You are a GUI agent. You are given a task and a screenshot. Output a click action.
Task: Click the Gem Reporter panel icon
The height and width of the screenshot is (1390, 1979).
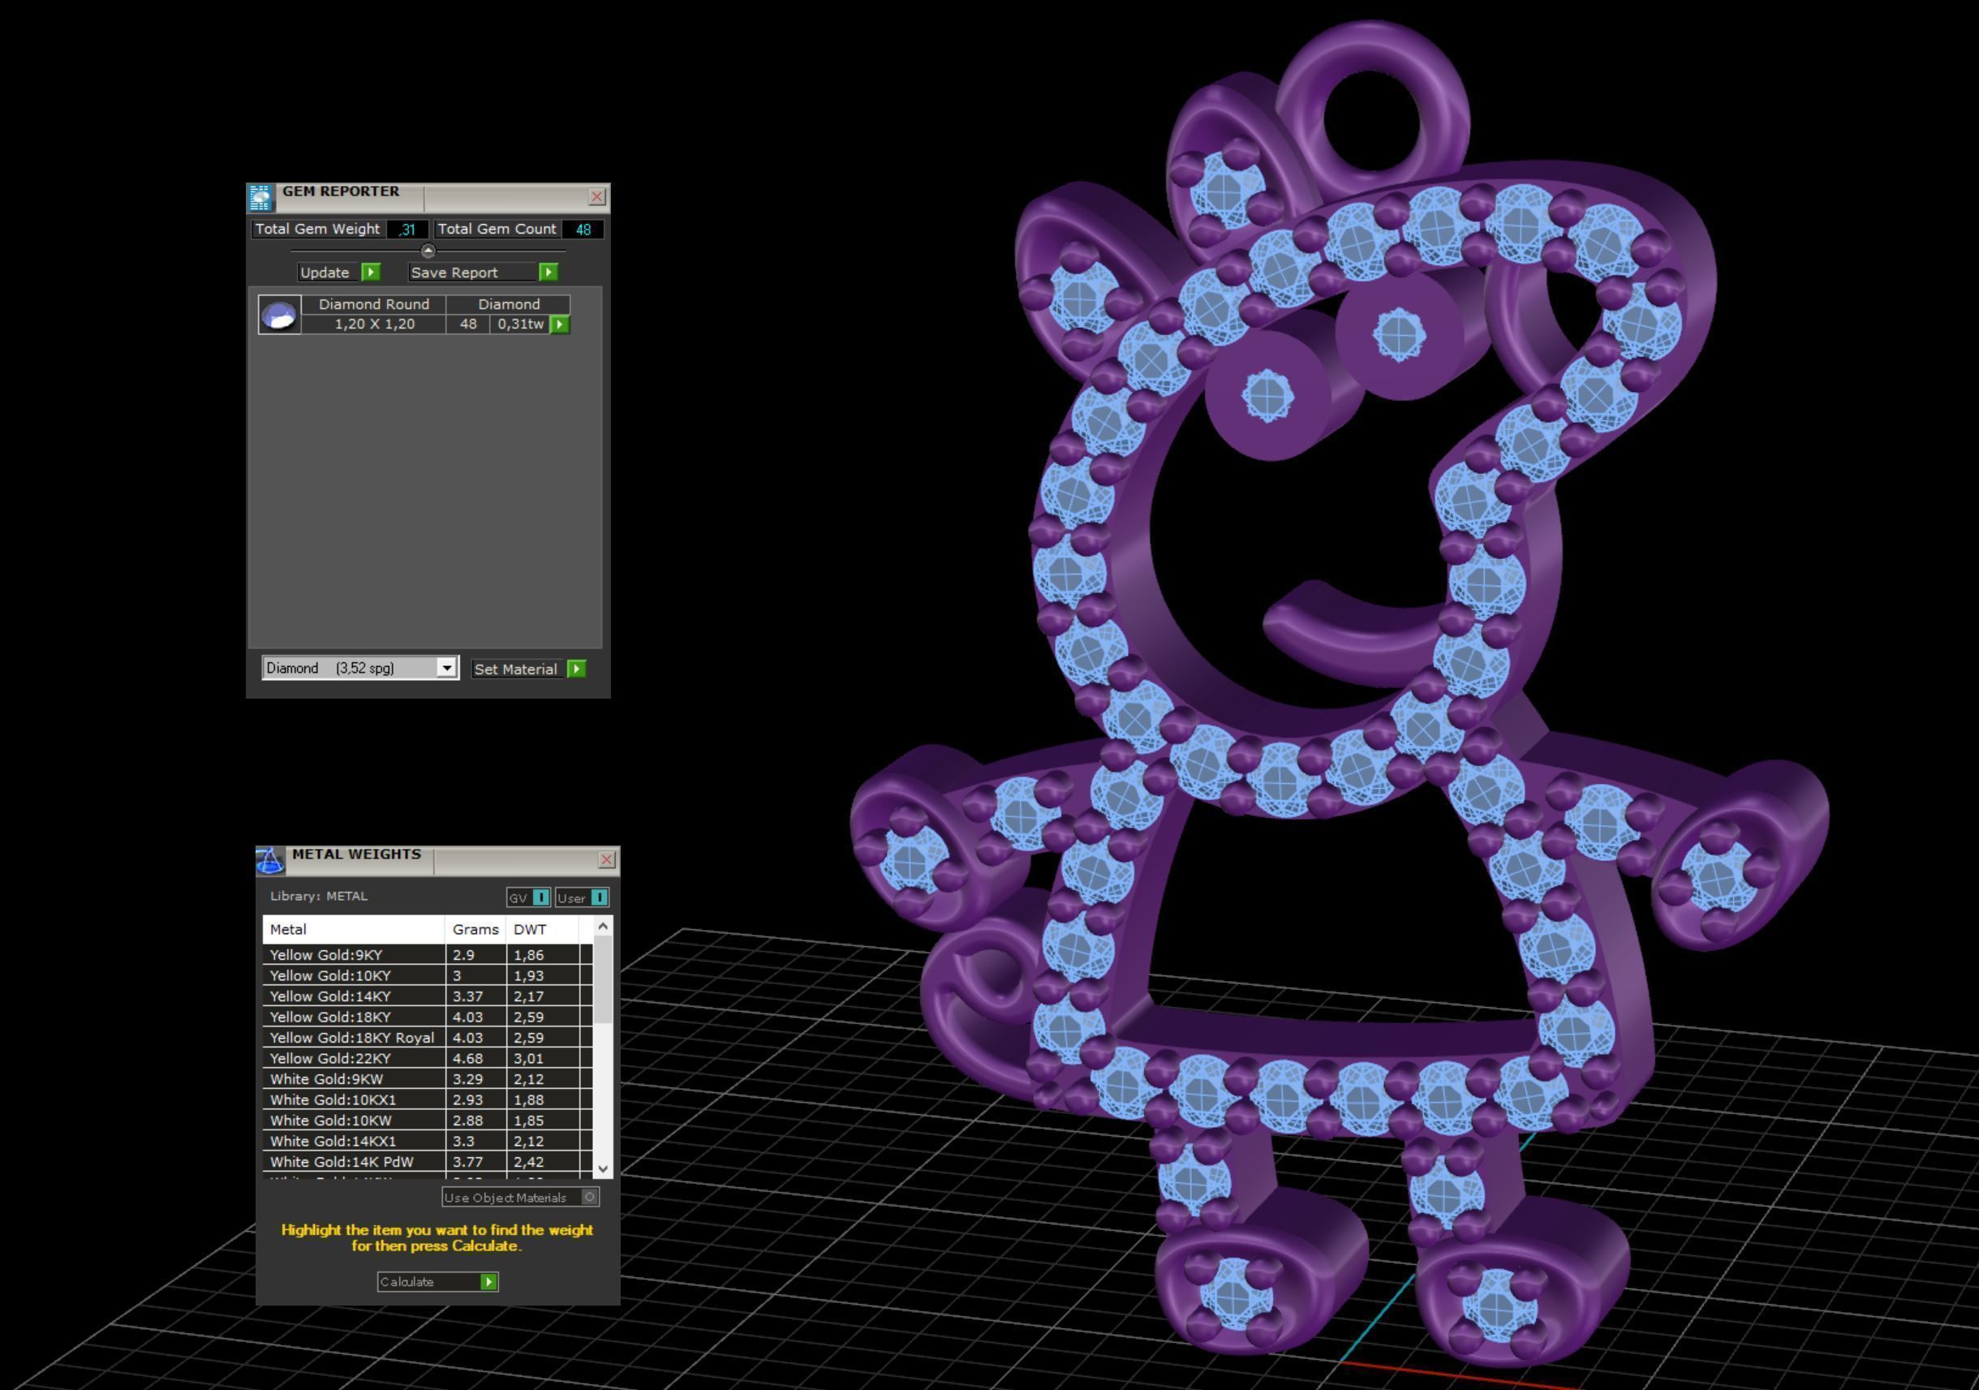click(260, 197)
